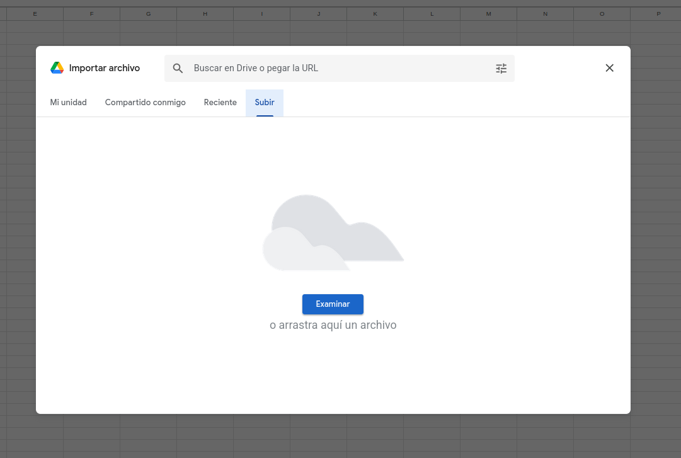Image resolution: width=681 pixels, height=458 pixels.
Task: Click the Importar archivo dialog title
Action: coord(105,68)
